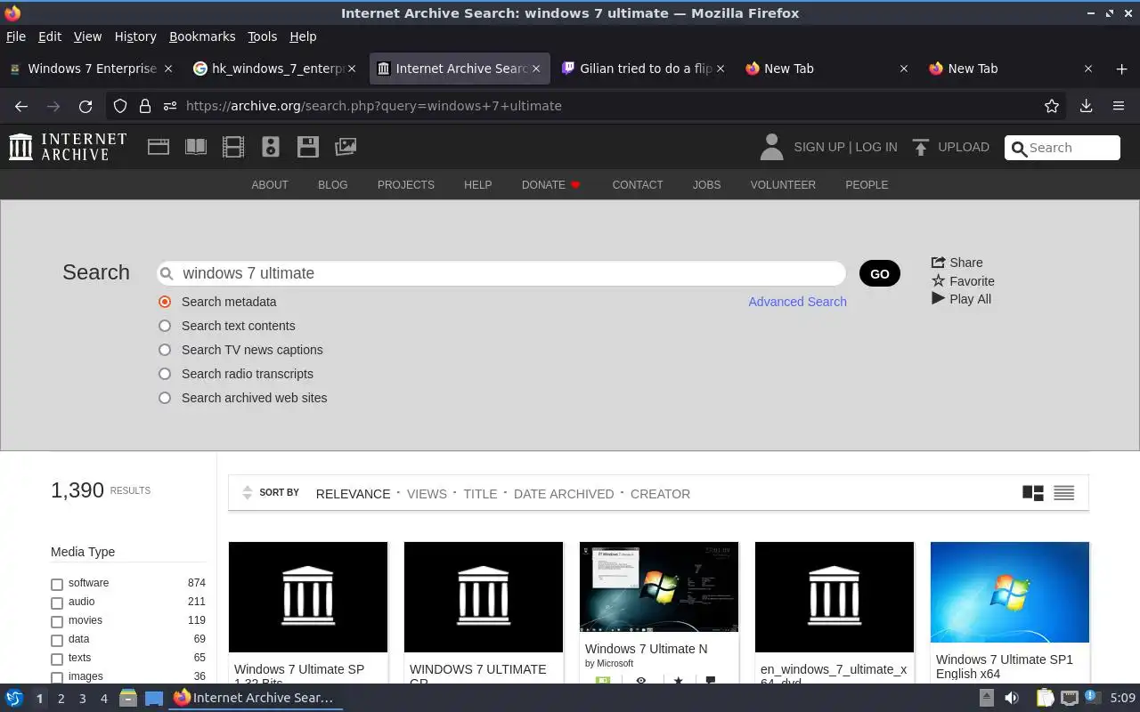Open the Images picture icon
Viewport: 1140px width, 712px height.
pos(346,147)
